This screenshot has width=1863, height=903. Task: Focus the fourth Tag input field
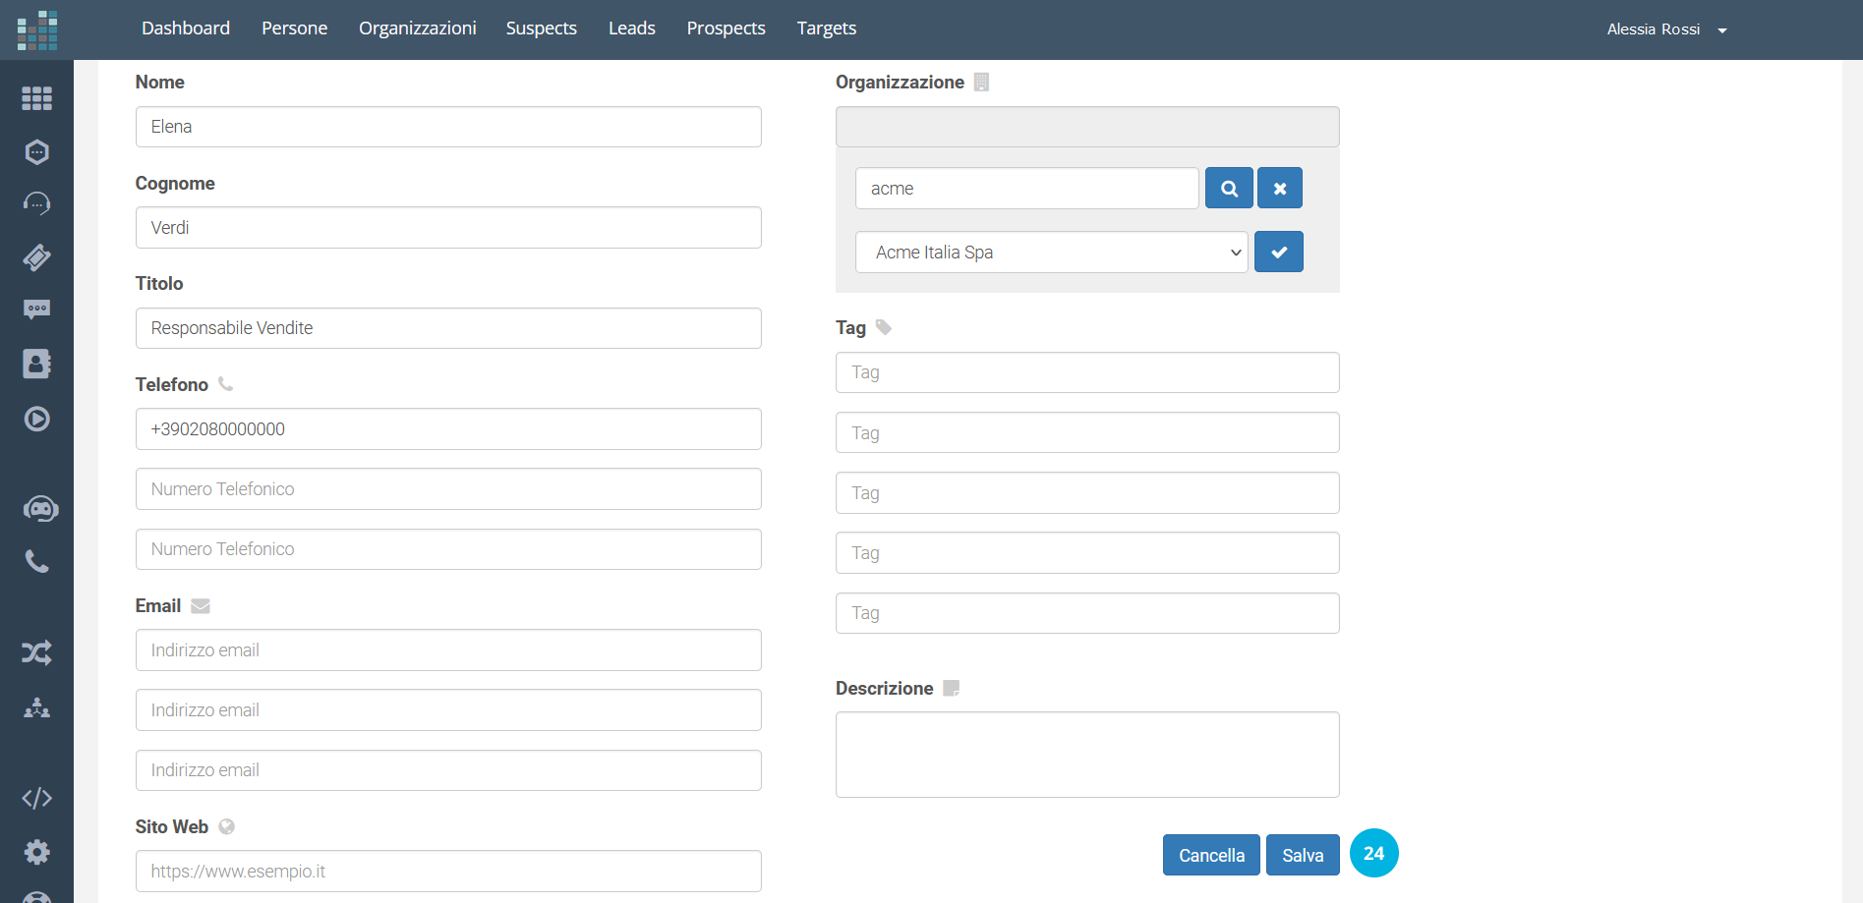[1087, 553]
